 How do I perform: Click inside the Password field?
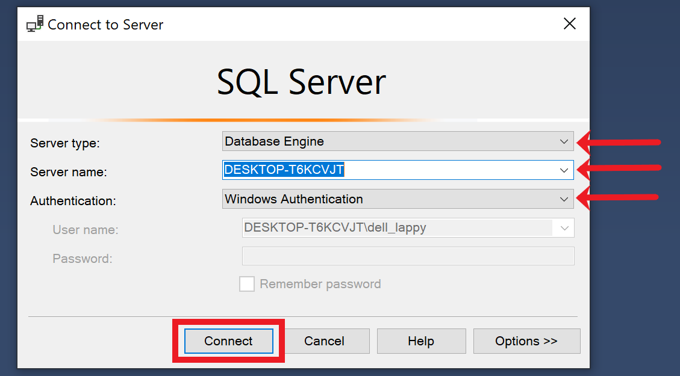(x=408, y=256)
